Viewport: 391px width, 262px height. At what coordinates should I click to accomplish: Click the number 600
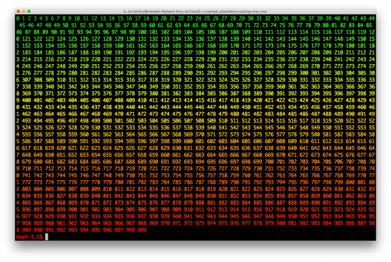[188, 141]
